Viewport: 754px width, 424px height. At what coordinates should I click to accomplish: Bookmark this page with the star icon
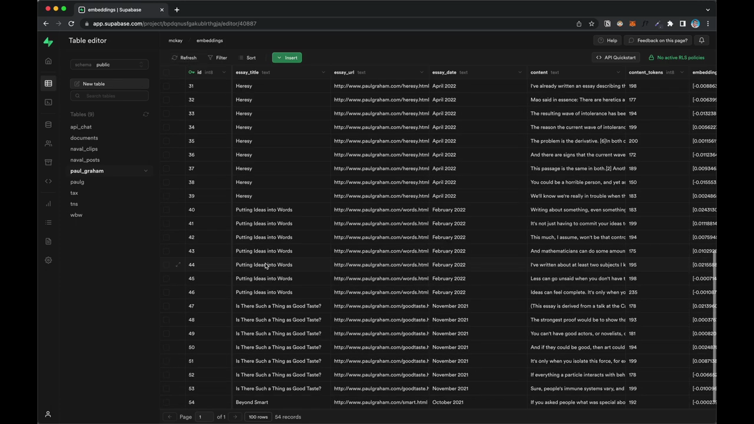click(591, 24)
